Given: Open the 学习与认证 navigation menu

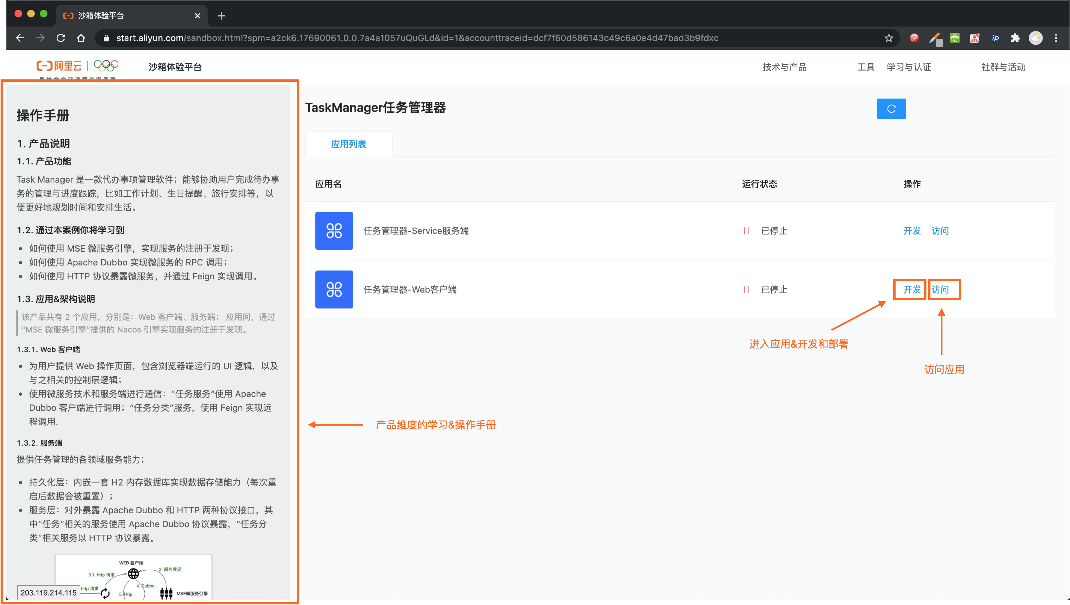Looking at the screenshot, I should (x=909, y=67).
